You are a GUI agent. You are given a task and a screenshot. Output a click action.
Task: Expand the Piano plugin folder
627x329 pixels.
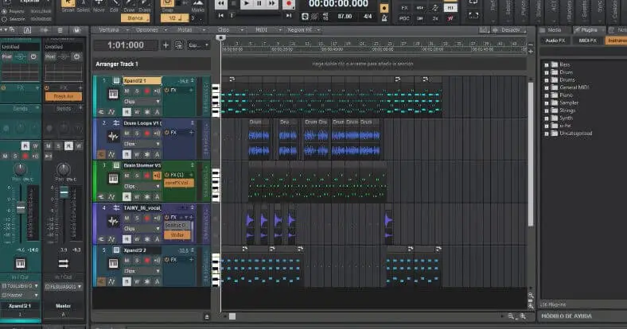point(547,95)
